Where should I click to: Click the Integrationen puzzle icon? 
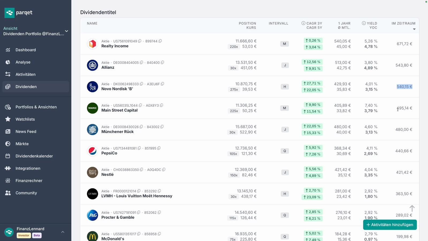point(8,168)
